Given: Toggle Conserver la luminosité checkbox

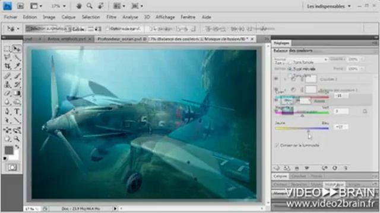Looking at the screenshot, I should point(277,145).
